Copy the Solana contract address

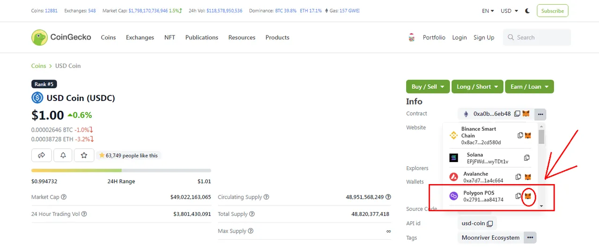[527, 158]
